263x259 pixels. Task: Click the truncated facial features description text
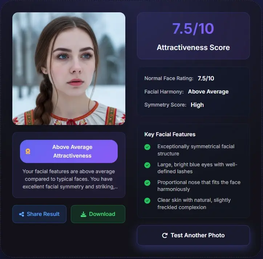[70, 179]
